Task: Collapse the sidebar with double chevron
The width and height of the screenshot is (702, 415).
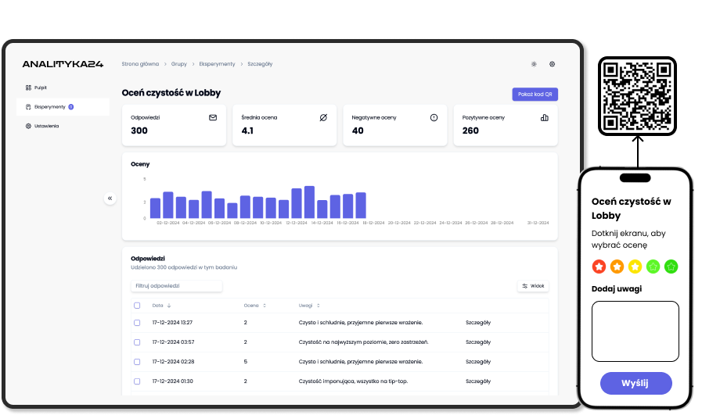Action: pos(110,198)
